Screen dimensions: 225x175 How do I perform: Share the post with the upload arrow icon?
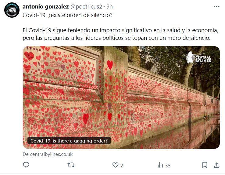(217, 165)
